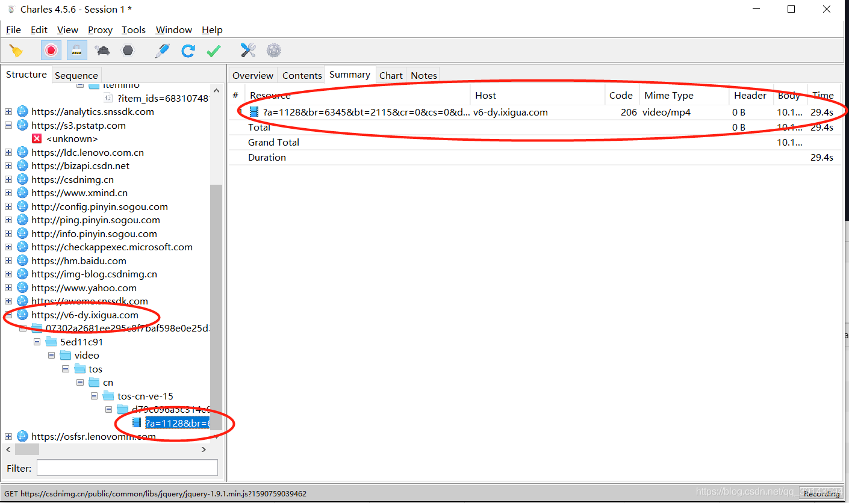Screen dimensions: 849x503
Task: Click the repeat request refresh icon
Action: pyautogui.click(x=188, y=51)
